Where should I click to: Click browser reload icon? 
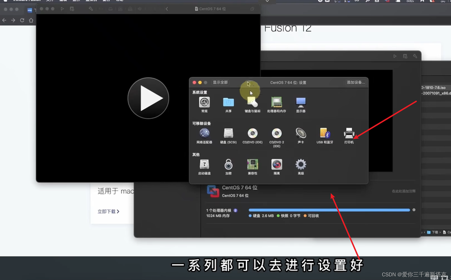pyautogui.click(x=22, y=20)
